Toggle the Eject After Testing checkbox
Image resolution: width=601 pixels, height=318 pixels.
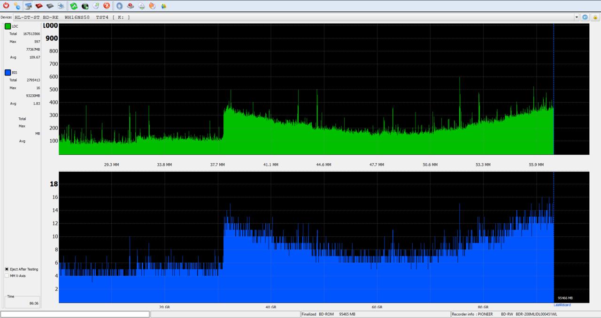tap(7, 269)
